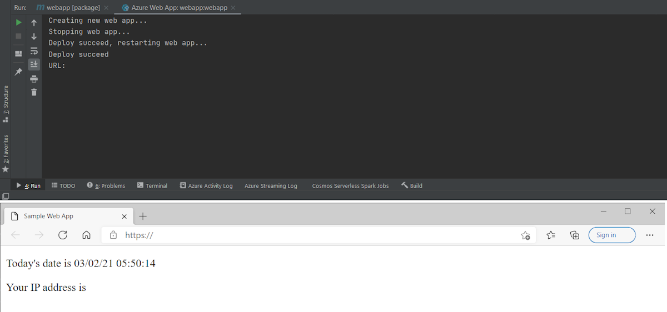Click 'URL:' line in console output
The width and height of the screenshot is (667, 312).
pyautogui.click(x=57, y=66)
